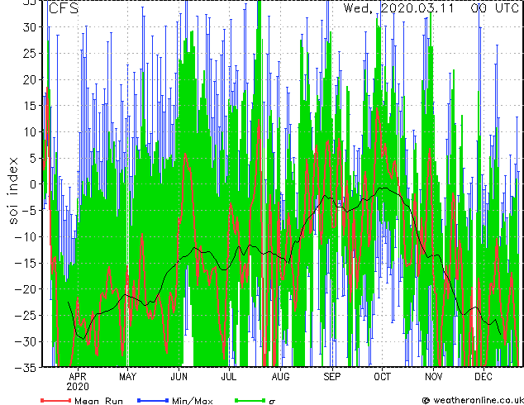Screen dimensions: 524x405
Task: Click the y-axis value -25
Action: click(x=26, y=315)
